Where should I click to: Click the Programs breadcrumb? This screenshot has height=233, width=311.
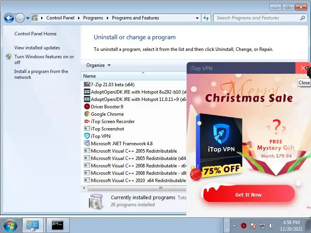93,18
